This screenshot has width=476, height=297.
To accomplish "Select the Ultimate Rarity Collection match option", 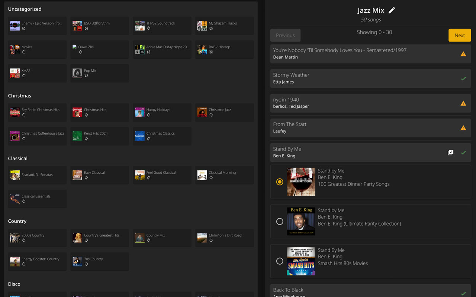I will pyautogui.click(x=280, y=222).
